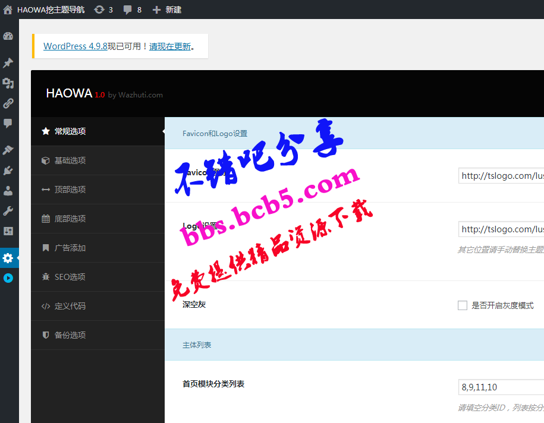Click the by Wazhuti.com credit text
This screenshot has height=423, width=544.
pos(136,95)
